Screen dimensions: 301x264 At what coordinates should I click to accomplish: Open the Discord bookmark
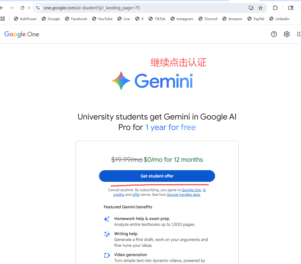(x=208, y=19)
